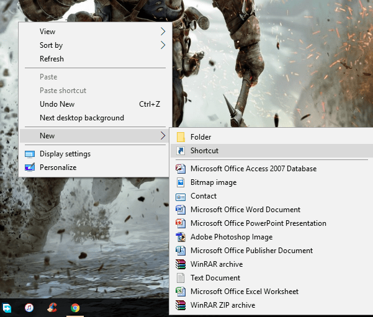This screenshot has height=317, width=373.
Task: Choose Personalize from context menu
Action: click(95, 167)
